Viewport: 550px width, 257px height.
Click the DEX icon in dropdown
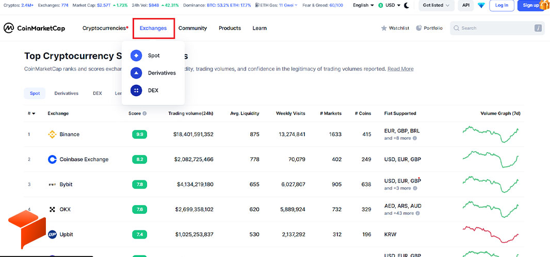tap(136, 90)
